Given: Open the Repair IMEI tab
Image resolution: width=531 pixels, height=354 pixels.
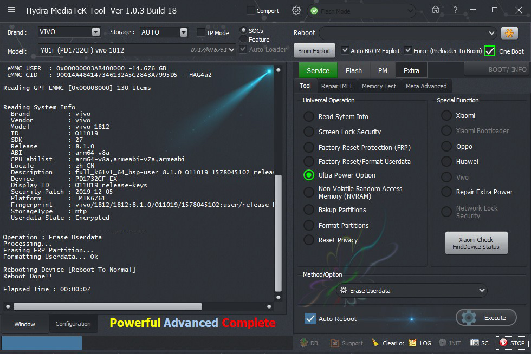Looking at the screenshot, I should point(336,86).
